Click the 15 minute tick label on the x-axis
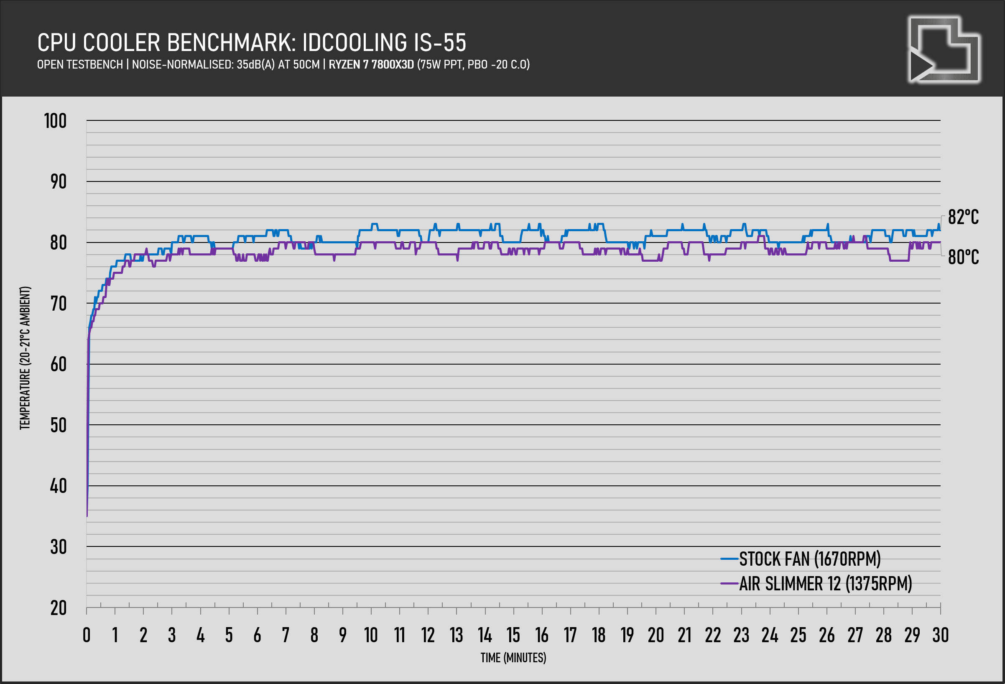The width and height of the screenshot is (1005, 684). (x=513, y=635)
